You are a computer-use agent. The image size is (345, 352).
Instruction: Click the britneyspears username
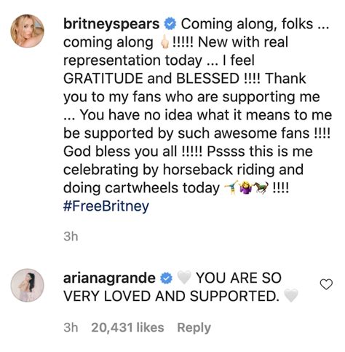pos(111,25)
